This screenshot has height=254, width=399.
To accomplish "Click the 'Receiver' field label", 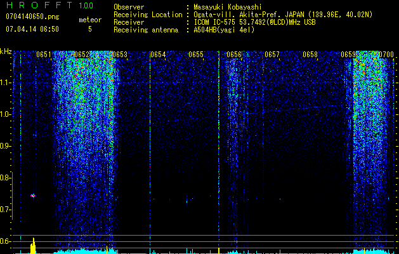I will click(x=129, y=22).
